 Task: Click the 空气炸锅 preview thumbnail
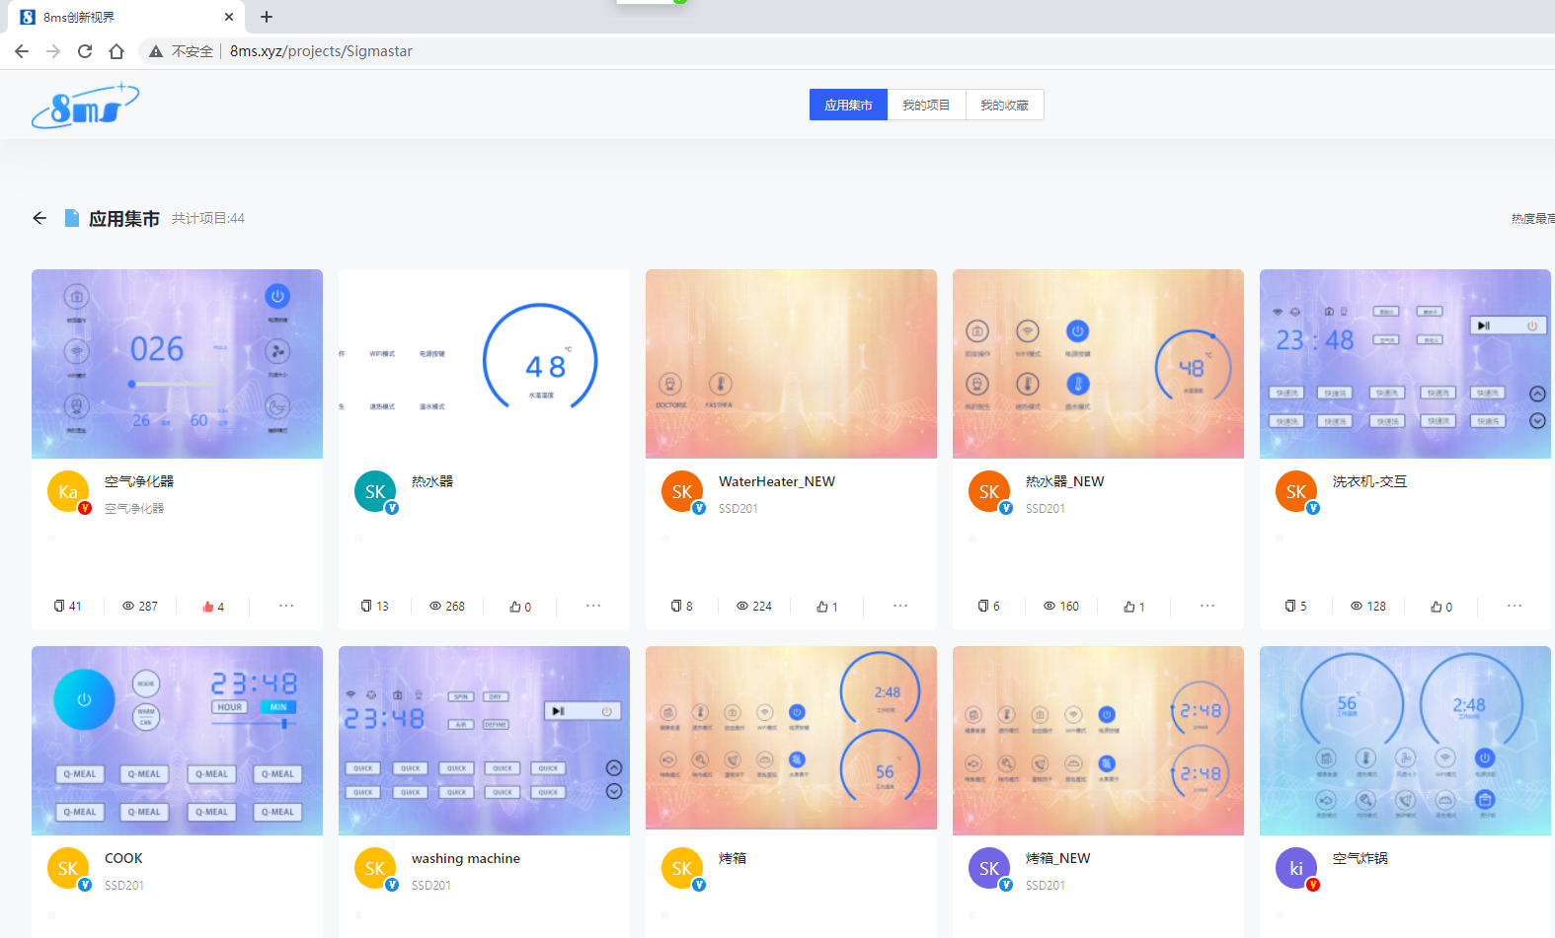(x=1405, y=741)
